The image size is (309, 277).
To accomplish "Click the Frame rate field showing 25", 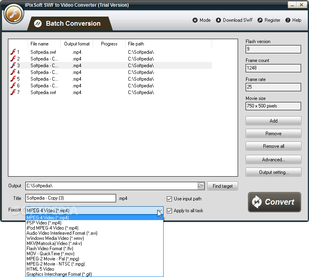I will (273, 87).
